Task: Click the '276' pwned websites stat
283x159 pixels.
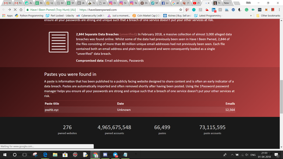Action: [x=67, y=127]
